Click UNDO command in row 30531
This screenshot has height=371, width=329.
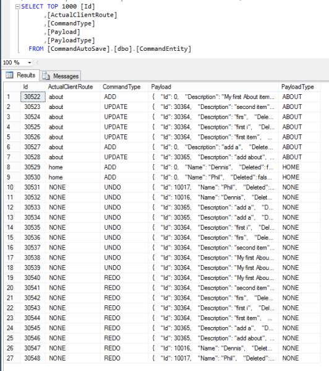pyautogui.click(x=124, y=188)
